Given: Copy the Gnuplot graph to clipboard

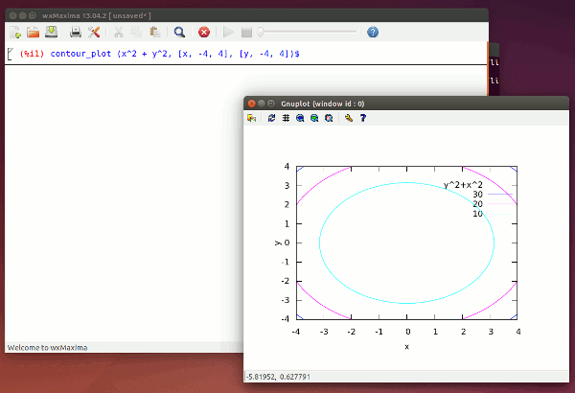Looking at the screenshot, I should tap(252, 118).
